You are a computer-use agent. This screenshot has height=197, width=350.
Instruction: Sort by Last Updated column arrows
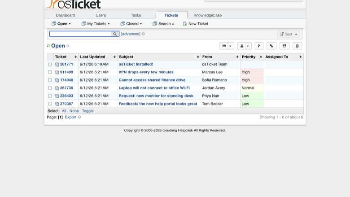(x=114, y=57)
